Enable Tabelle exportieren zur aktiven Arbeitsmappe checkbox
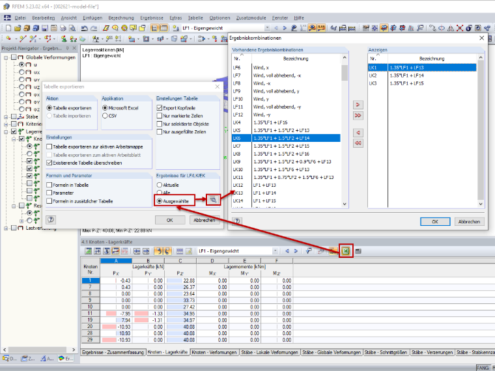Screen dimensions: 495x371 coord(49,146)
